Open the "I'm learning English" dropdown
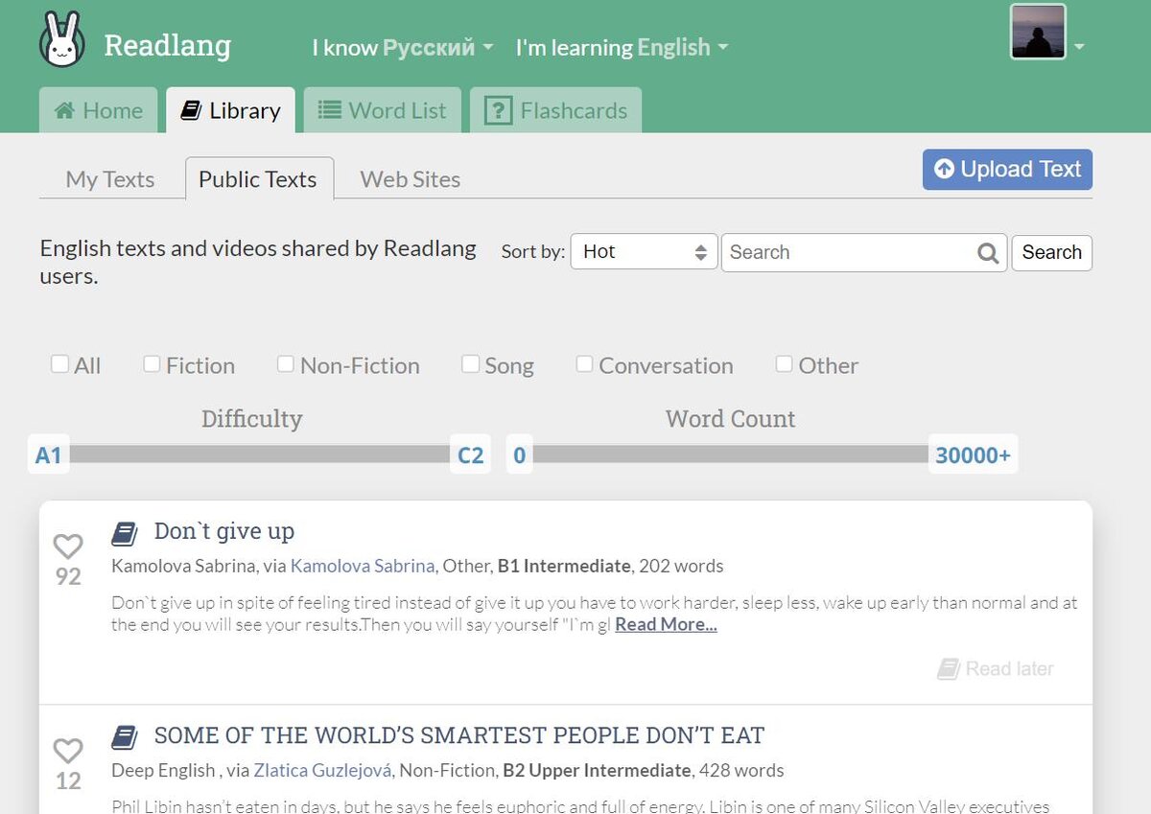The image size is (1151, 814). [622, 47]
